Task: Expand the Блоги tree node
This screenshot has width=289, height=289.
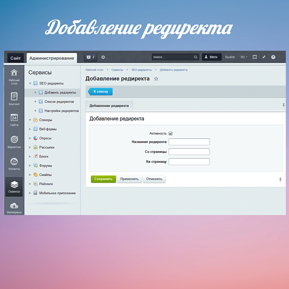Action: [x=30, y=157]
